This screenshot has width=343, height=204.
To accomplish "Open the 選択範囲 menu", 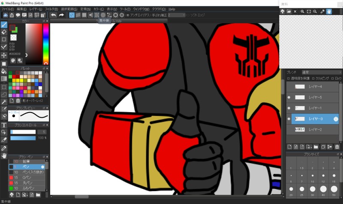I will tap(69, 9).
